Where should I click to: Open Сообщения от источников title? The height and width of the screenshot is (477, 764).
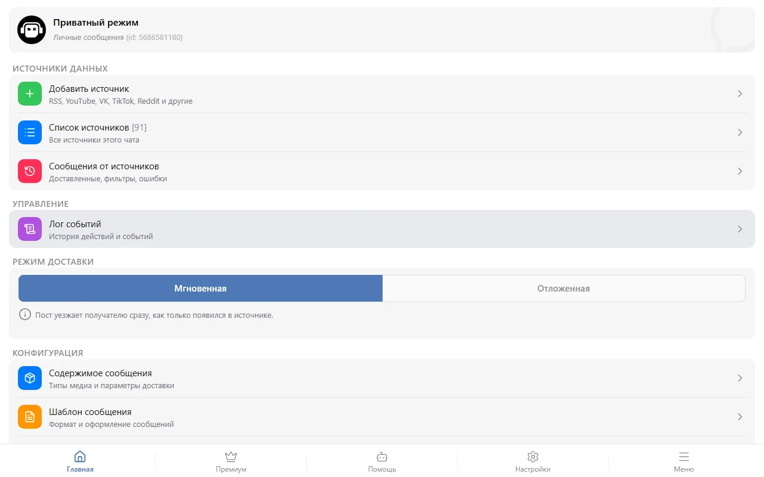point(104,166)
